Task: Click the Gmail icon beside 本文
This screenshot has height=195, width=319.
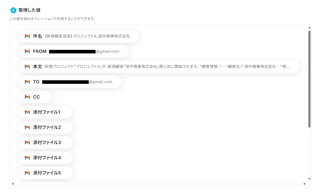Action: [x=27, y=67]
